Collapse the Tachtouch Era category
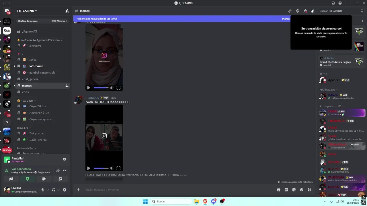The height and width of the screenshot is (206, 367). (26, 148)
